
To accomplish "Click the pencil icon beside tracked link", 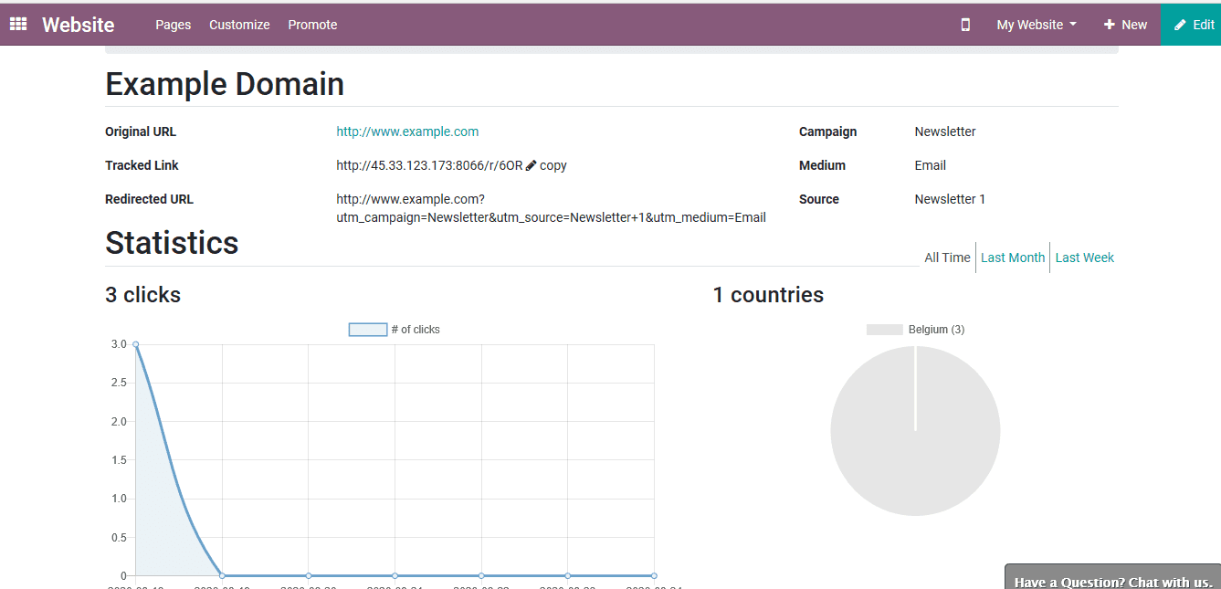I will pos(532,165).
